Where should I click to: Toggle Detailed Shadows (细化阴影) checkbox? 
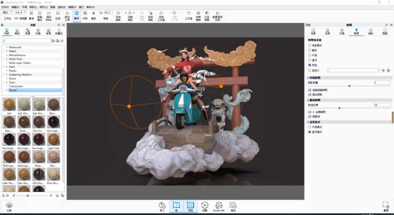[310, 95]
